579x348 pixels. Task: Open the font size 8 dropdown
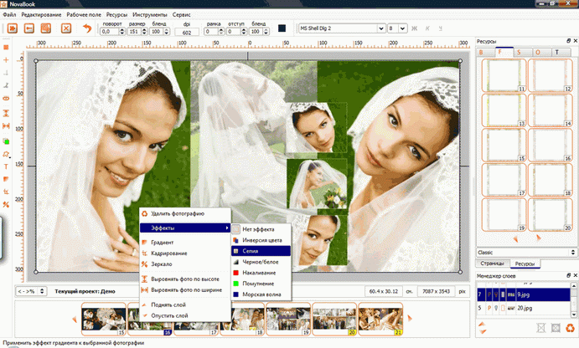[x=402, y=28]
